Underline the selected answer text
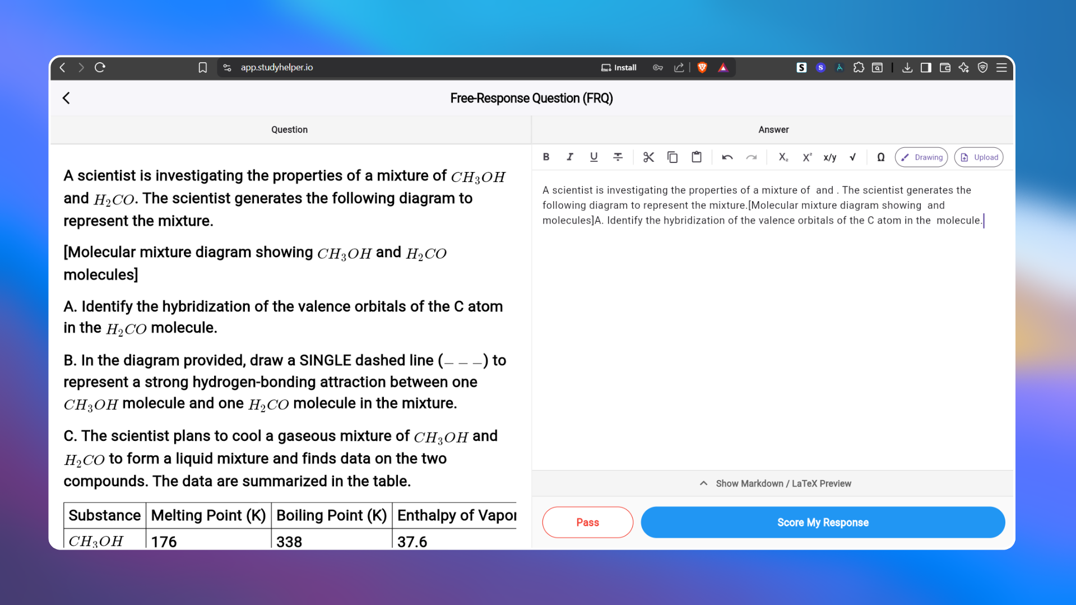This screenshot has height=605, width=1076. pos(593,157)
